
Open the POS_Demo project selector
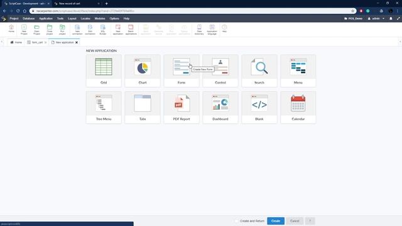(x=353, y=18)
